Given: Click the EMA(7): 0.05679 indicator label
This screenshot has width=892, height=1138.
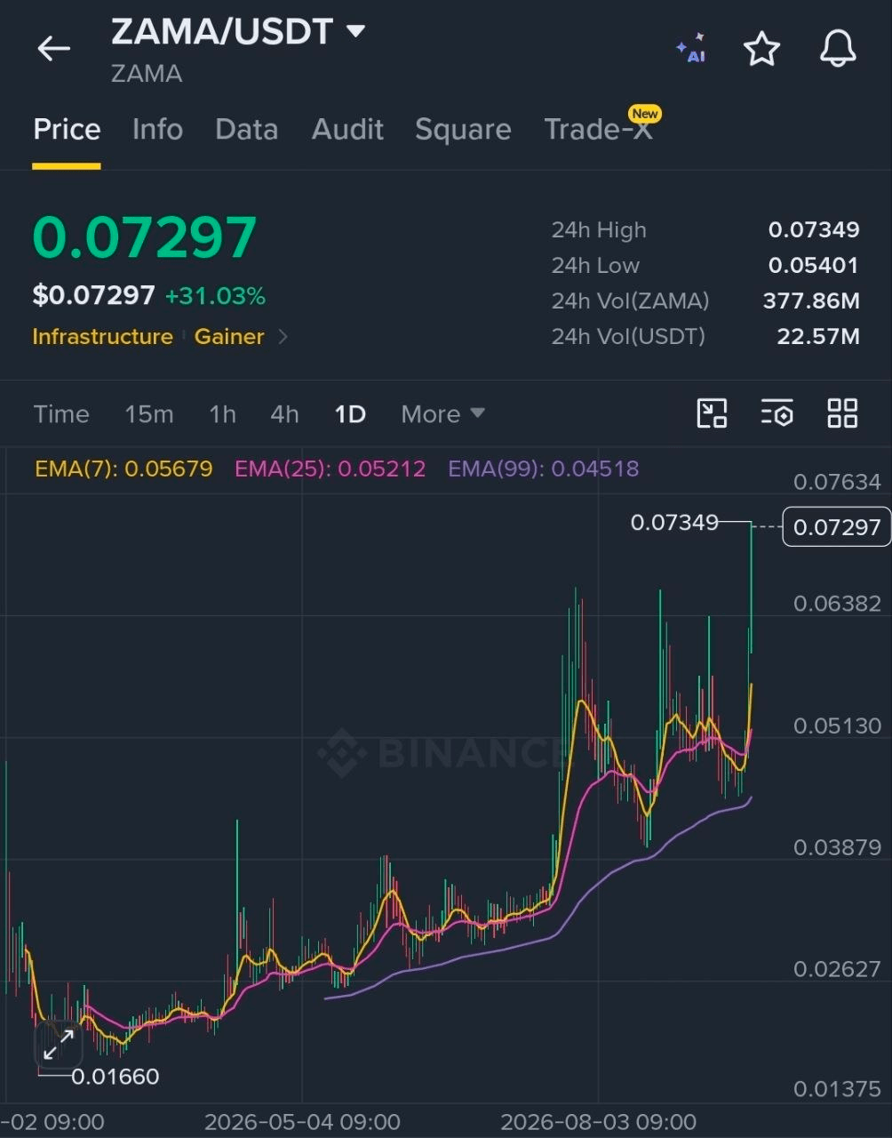Looking at the screenshot, I should tap(123, 469).
